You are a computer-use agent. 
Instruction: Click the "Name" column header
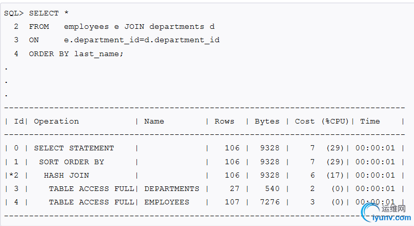click(154, 121)
